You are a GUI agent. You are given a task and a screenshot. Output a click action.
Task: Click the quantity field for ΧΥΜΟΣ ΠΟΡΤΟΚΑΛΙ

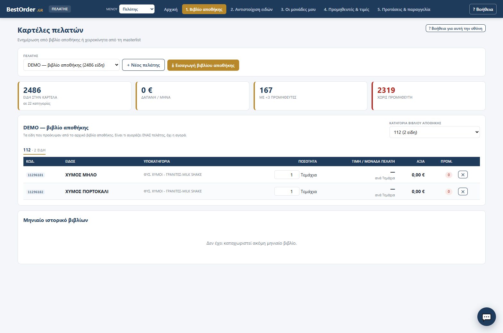click(x=287, y=191)
